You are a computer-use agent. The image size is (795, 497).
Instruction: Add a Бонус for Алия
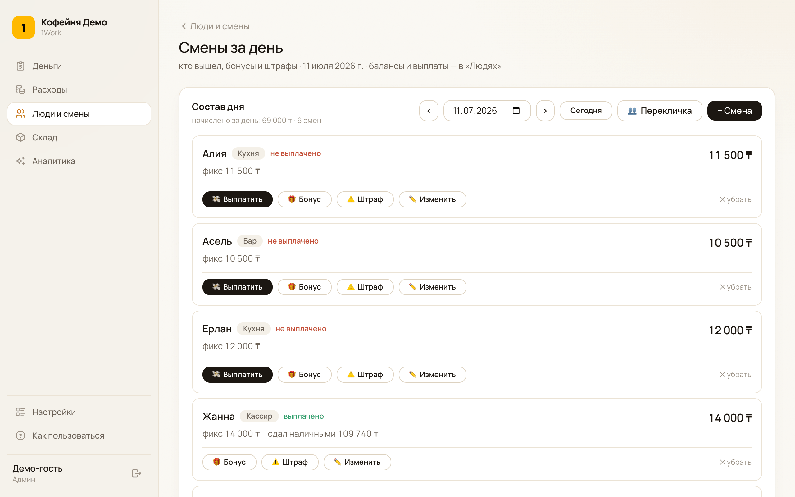click(305, 199)
